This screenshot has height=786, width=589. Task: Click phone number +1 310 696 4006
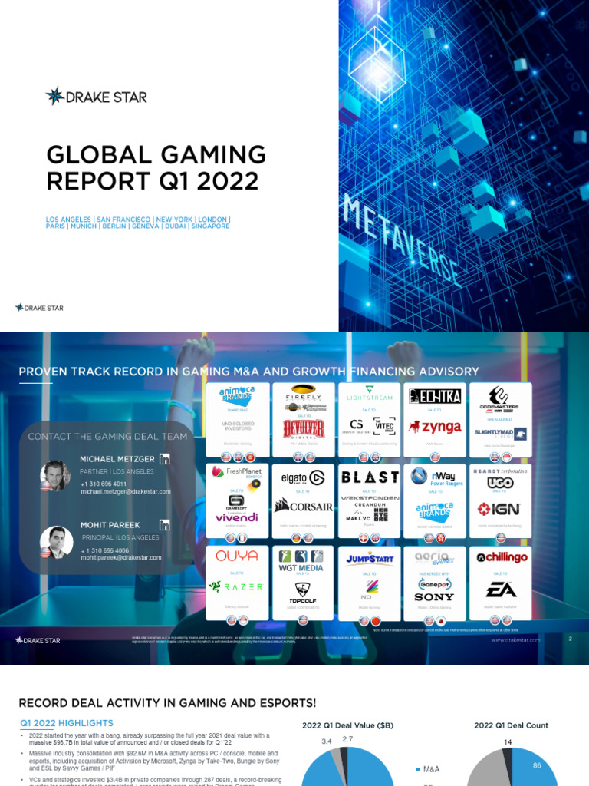tap(104, 550)
